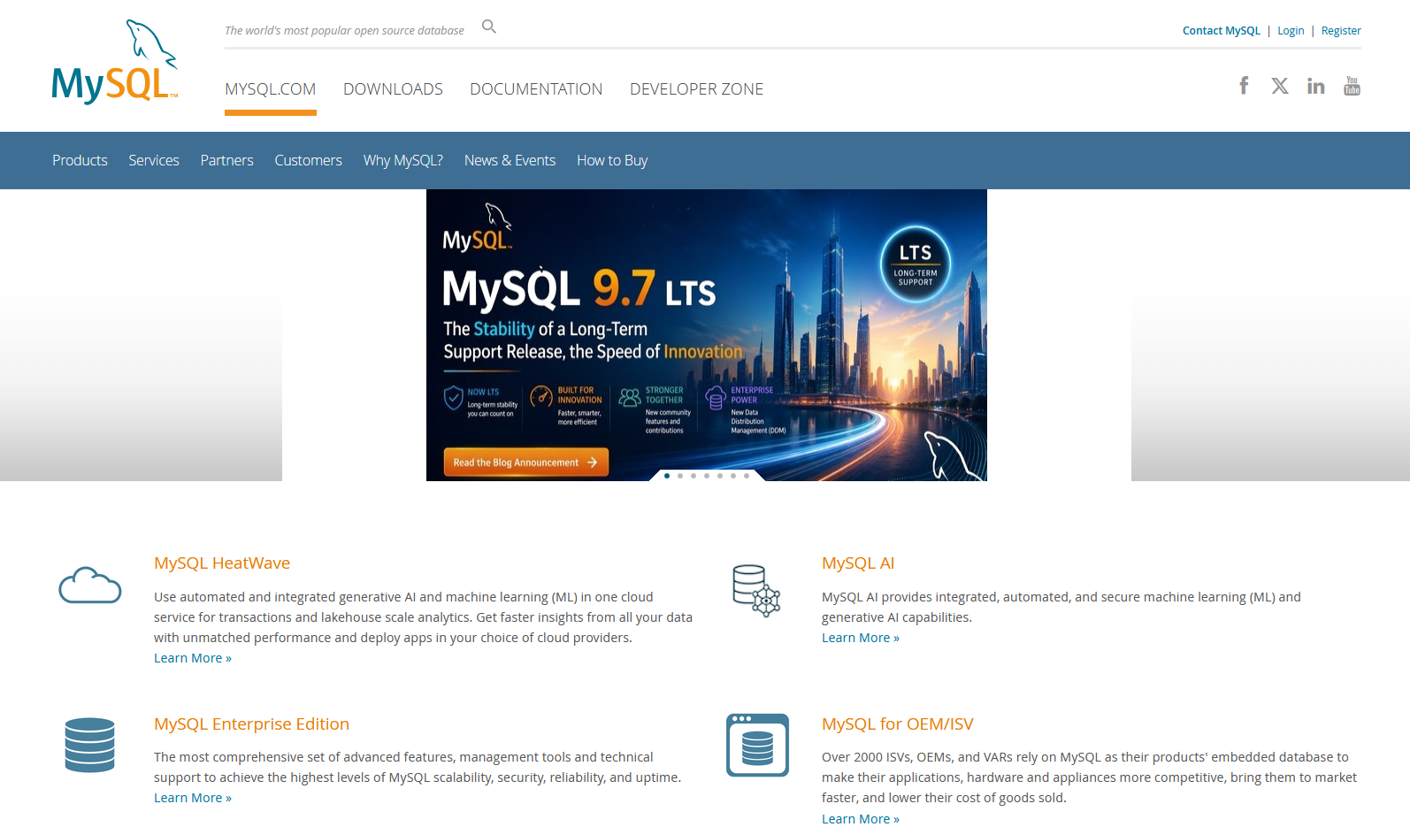Open the Partners menu item
This screenshot has width=1410, height=827.
(x=227, y=160)
